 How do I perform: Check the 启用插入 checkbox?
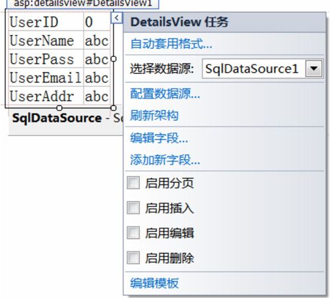[x=133, y=207]
